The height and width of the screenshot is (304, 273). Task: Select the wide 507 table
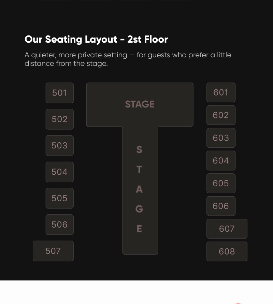pyautogui.click(x=53, y=251)
